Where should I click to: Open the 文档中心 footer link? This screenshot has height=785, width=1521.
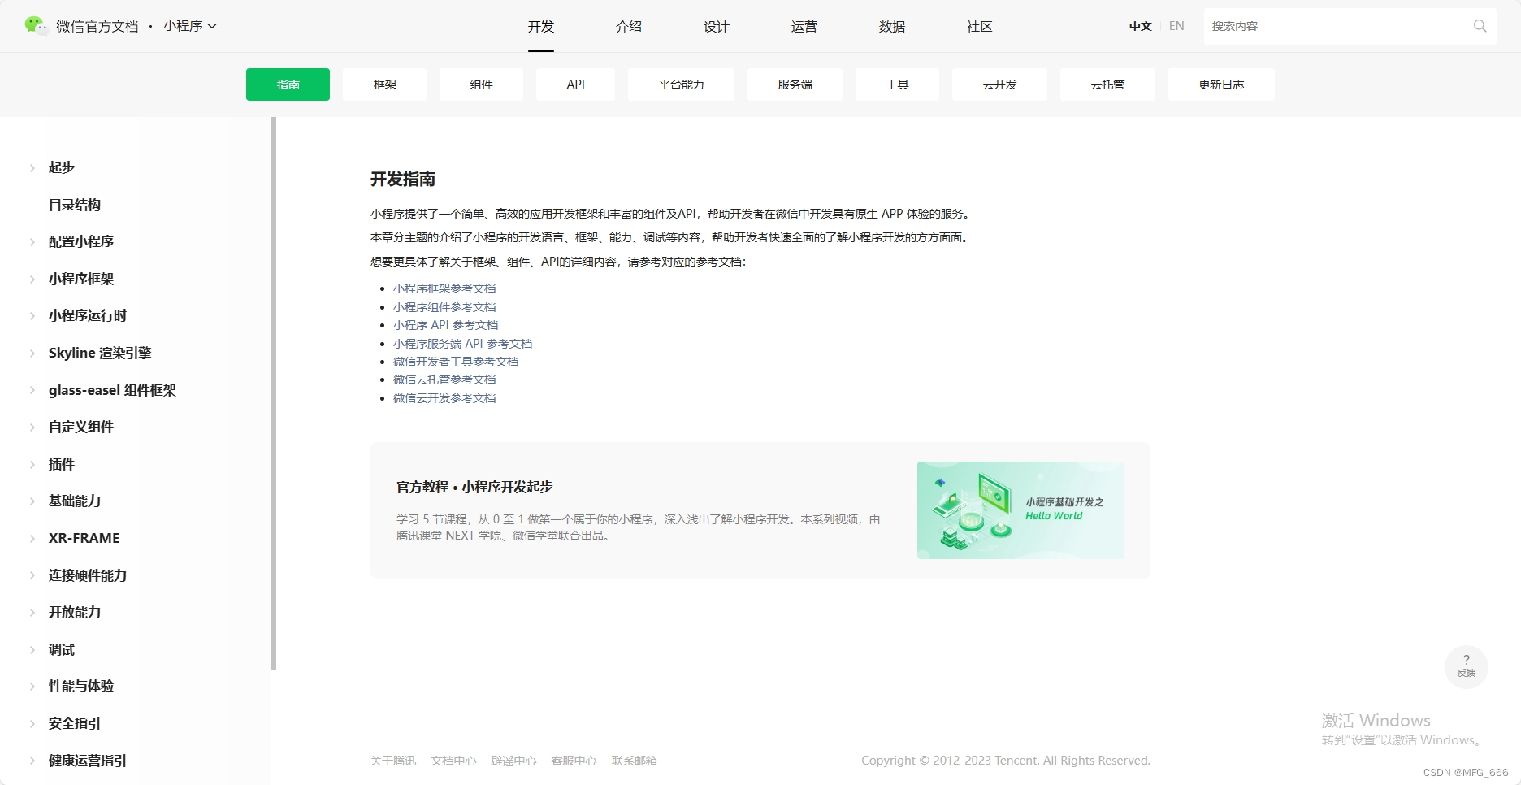pyautogui.click(x=453, y=761)
